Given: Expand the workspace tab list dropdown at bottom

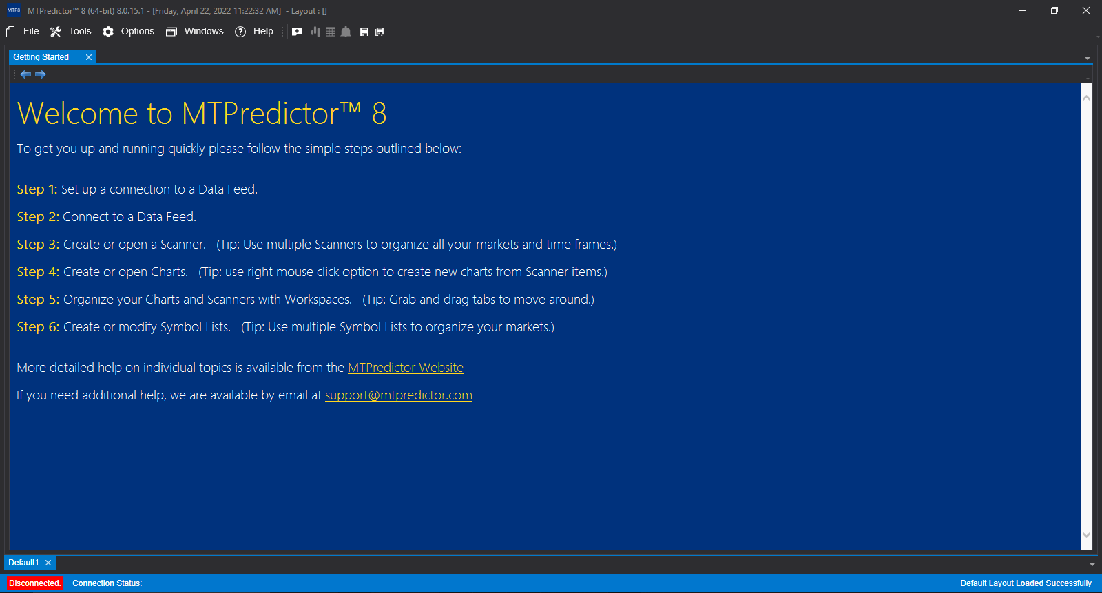Looking at the screenshot, I should coord(1092,564).
